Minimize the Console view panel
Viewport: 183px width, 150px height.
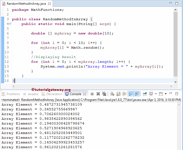[x=171, y=93]
